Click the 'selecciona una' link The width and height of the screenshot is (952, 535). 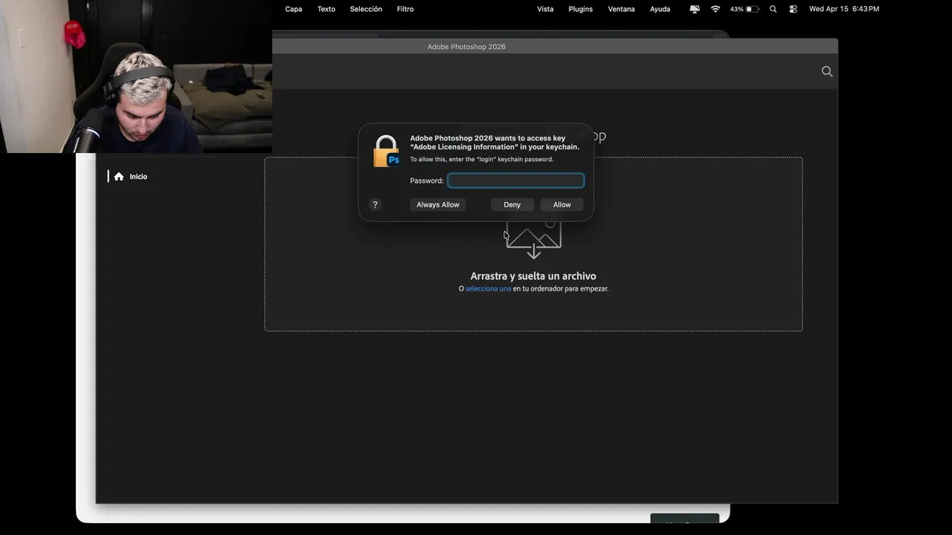488,288
